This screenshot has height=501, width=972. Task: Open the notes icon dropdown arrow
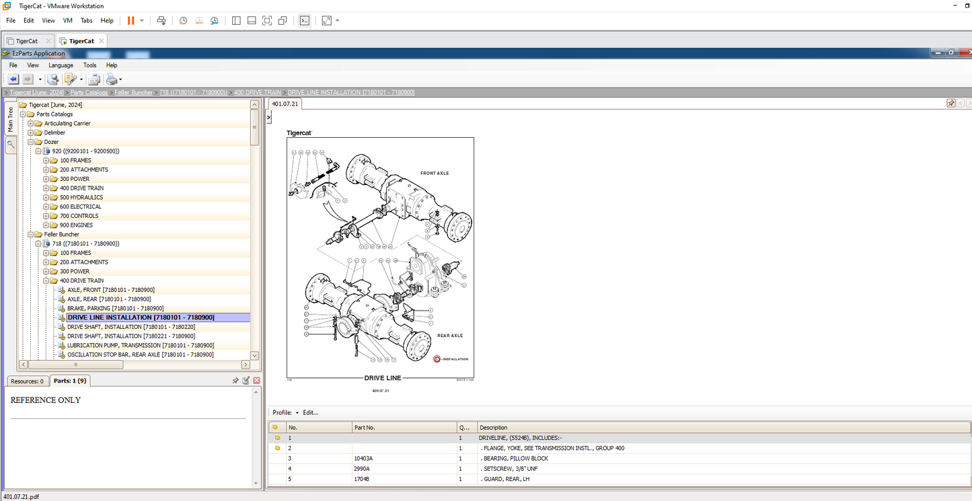(x=81, y=79)
